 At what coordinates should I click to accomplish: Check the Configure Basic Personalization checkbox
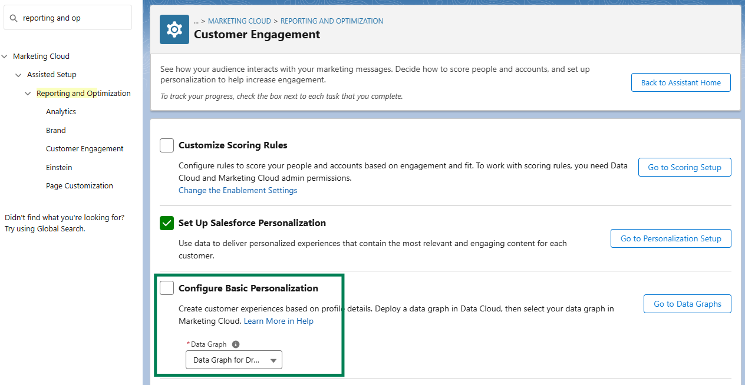[167, 288]
